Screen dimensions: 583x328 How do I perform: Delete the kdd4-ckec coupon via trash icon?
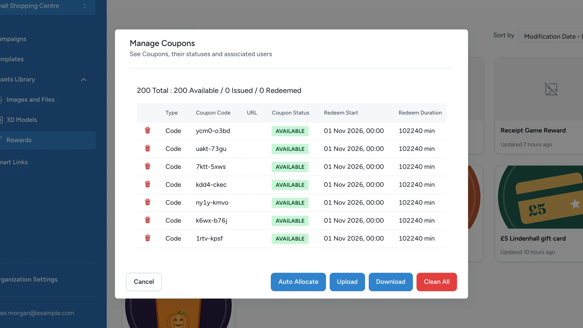[148, 184]
